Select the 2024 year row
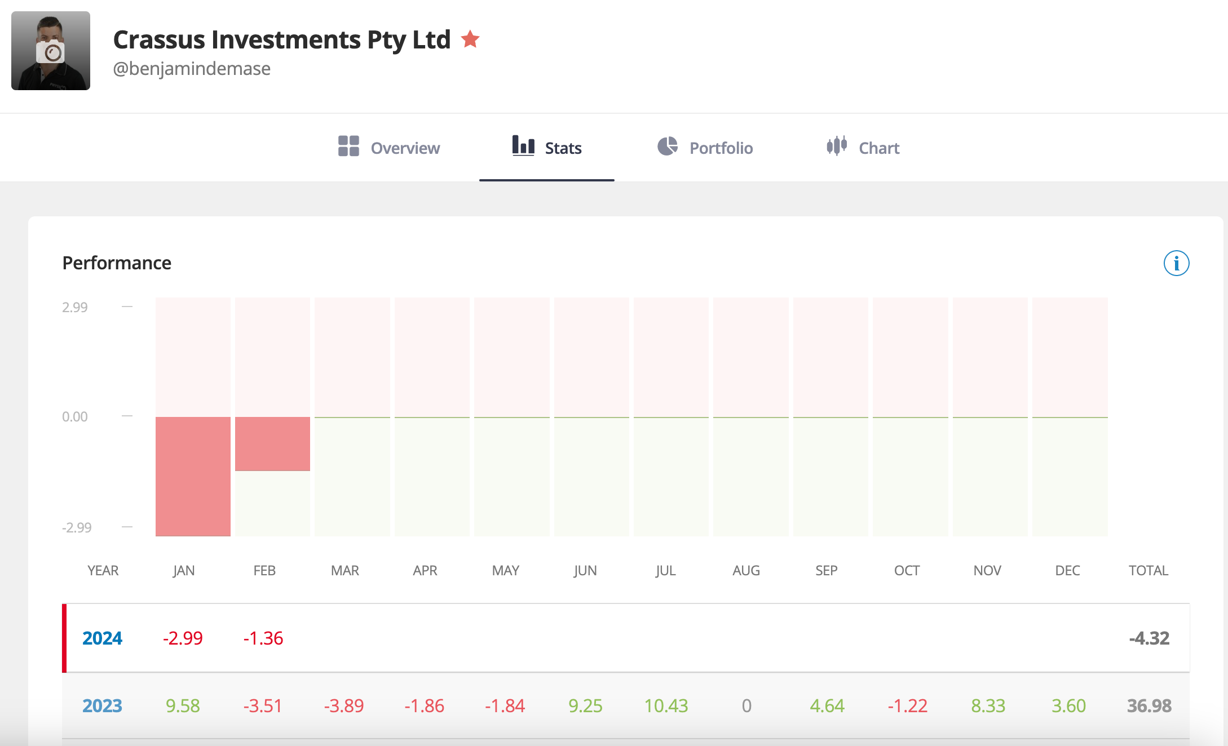This screenshot has height=746, width=1228. [x=102, y=638]
